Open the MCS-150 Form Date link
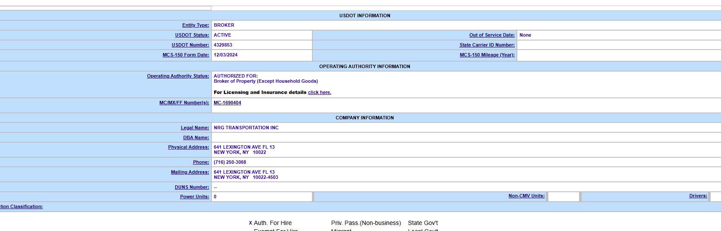The width and height of the screenshot is (721, 231). [186, 55]
